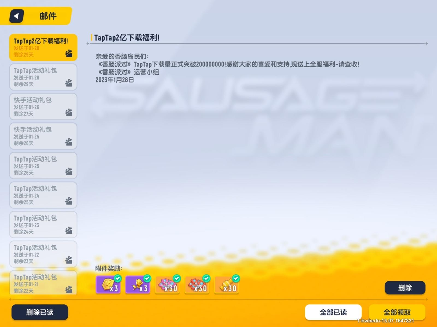The image size is (437, 327).
Task: Claim all rewards with 全部领取
Action: 397,312
